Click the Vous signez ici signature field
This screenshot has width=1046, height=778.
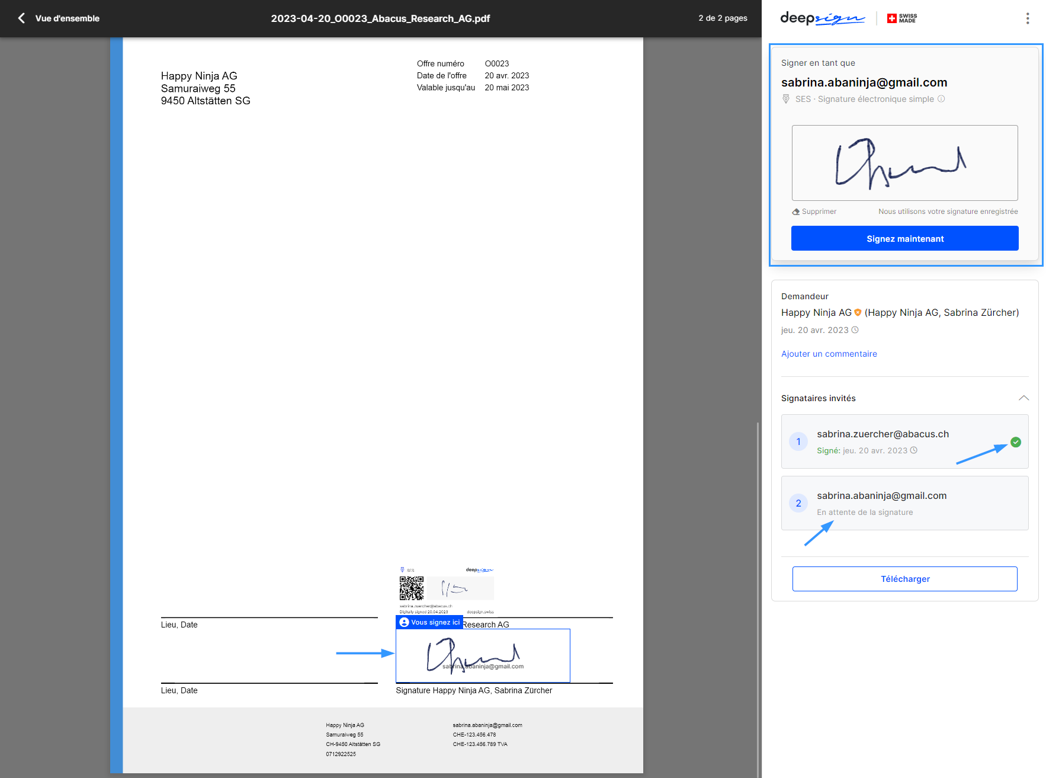point(482,655)
